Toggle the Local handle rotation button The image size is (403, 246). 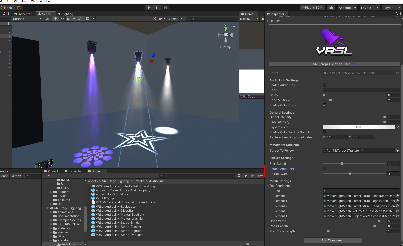pos(7,8)
